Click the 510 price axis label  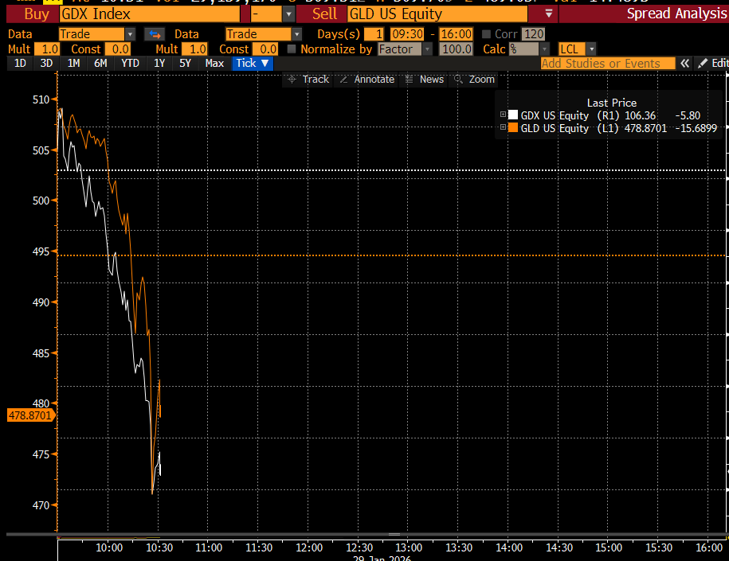(41, 99)
